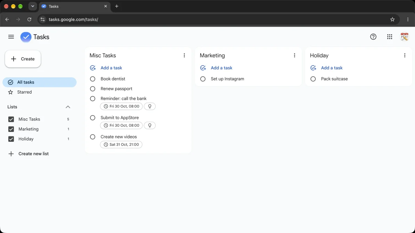Mark Submit to AppStore as complete
Image resolution: width=415 pixels, height=233 pixels.
pyautogui.click(x=93, y=118)
